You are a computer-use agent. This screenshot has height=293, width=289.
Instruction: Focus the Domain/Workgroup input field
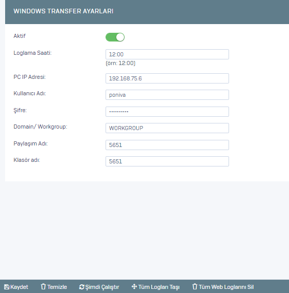[x=167, y=128]
